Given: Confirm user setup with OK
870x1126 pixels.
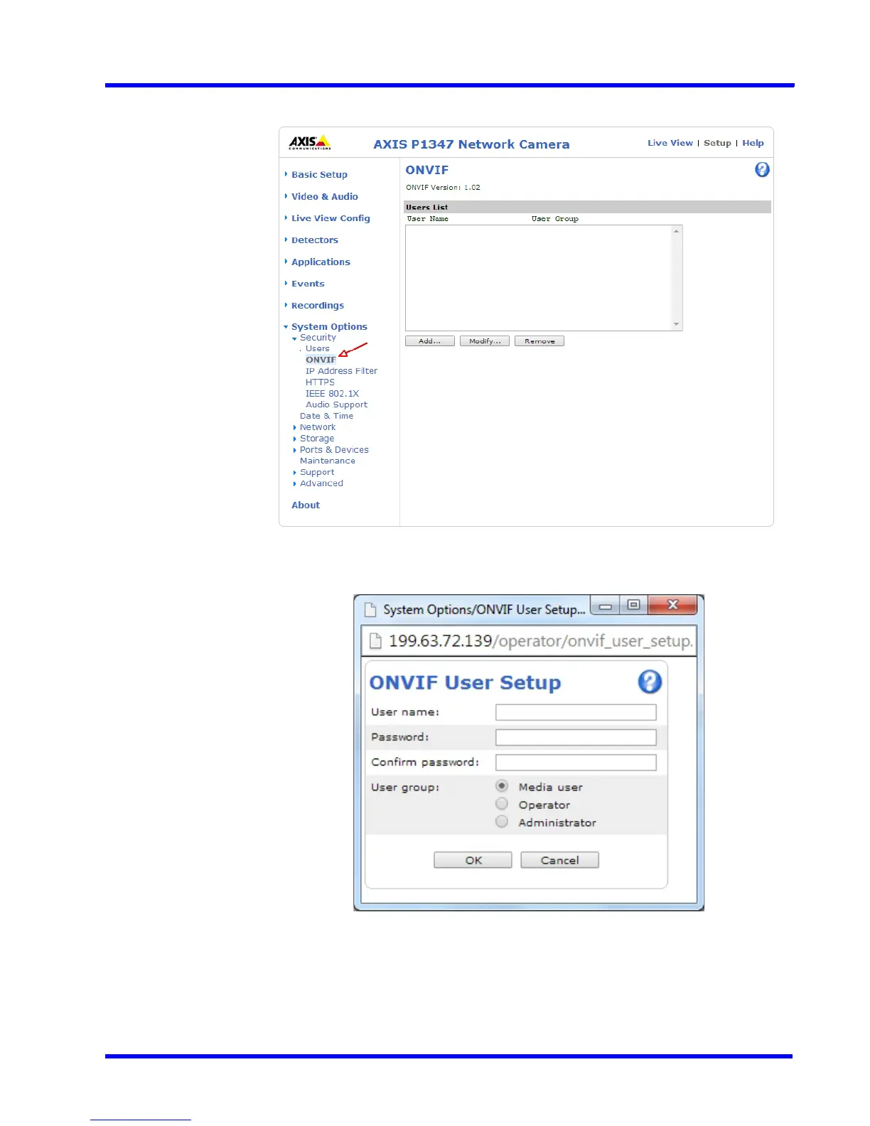Looking at the screenshot, I should (473, 860).
